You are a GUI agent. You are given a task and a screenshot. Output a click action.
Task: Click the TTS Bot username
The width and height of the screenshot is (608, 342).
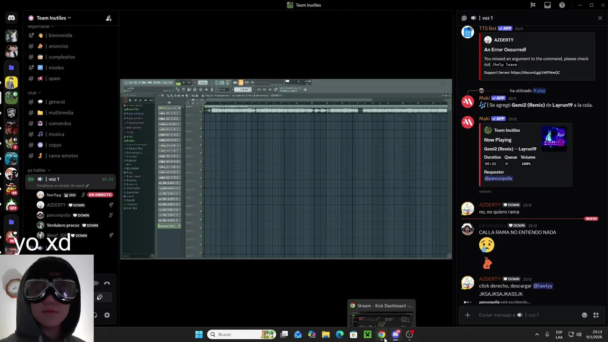click(487, 28)
